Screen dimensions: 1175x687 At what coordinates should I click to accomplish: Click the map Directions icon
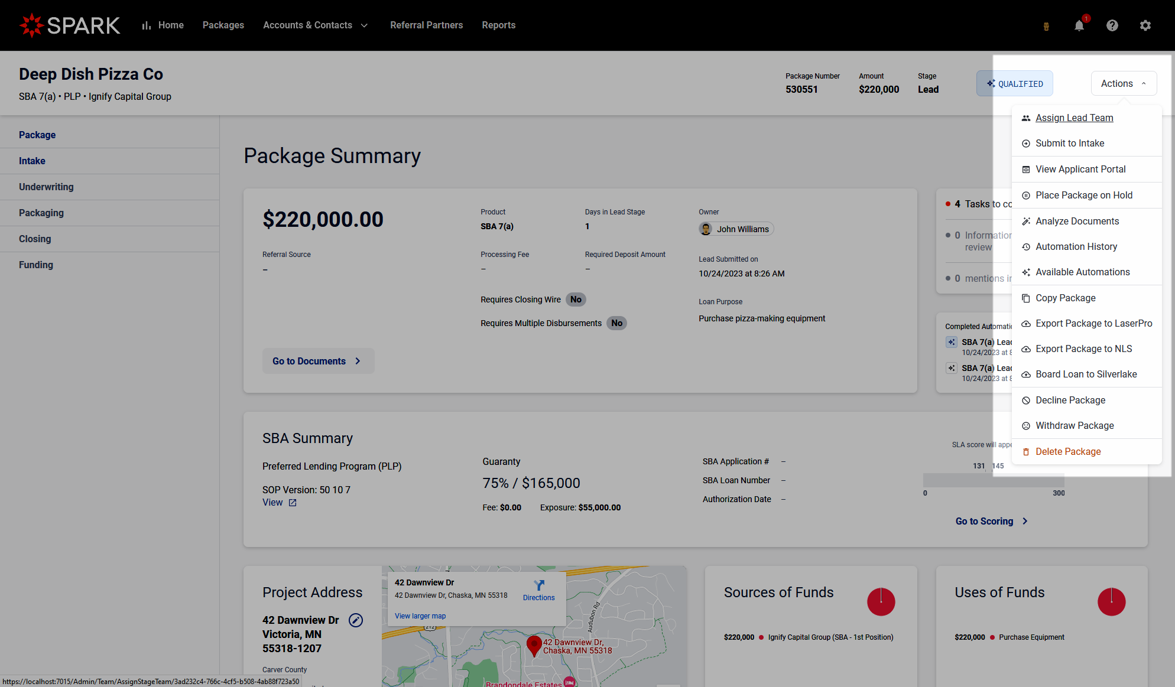(539, 585)
